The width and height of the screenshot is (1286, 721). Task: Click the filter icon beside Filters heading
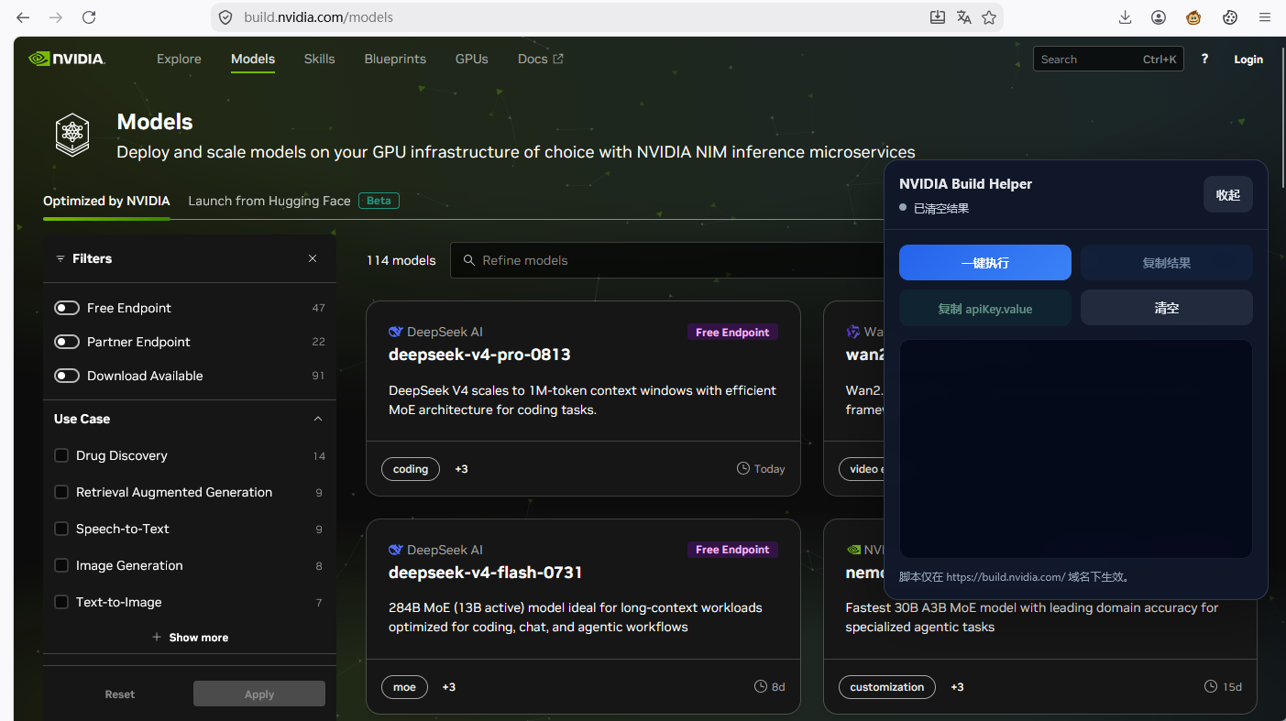60,259
